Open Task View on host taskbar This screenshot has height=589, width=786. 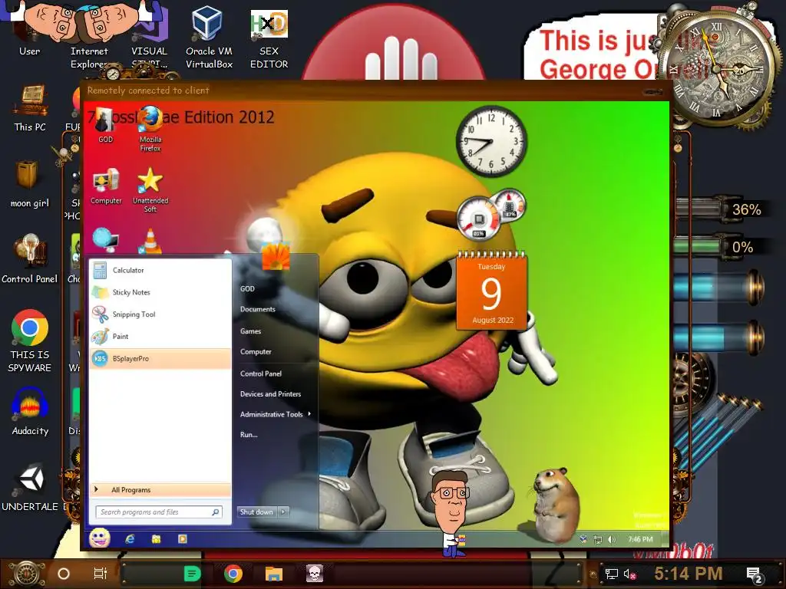(101, 574)
